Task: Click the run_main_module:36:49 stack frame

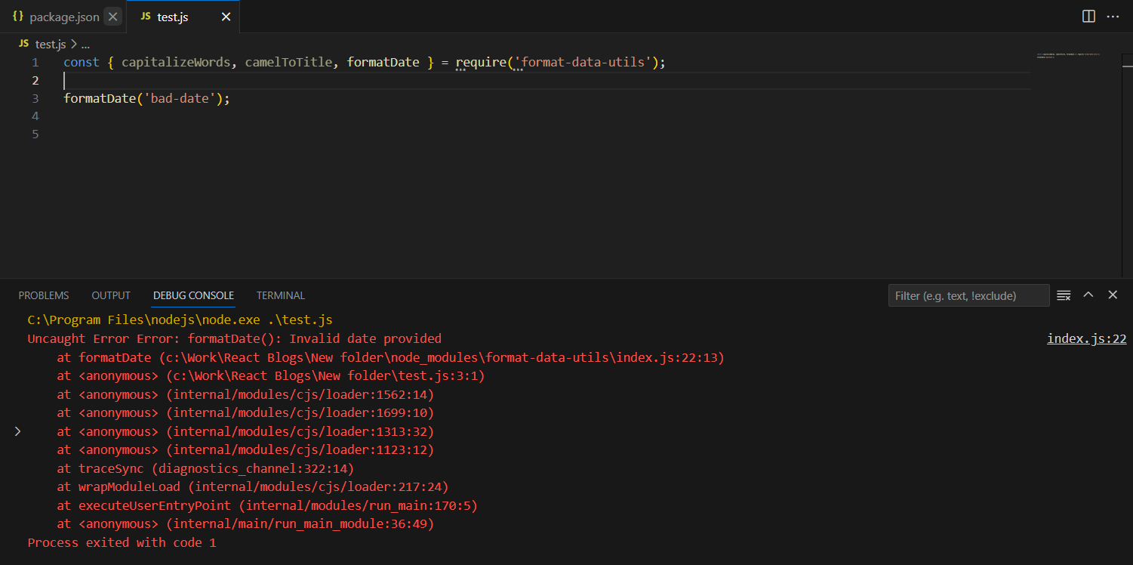Action: click(245, 524)
